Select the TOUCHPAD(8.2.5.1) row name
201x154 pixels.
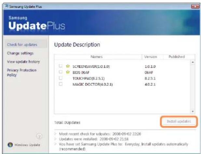coord(88,78)
